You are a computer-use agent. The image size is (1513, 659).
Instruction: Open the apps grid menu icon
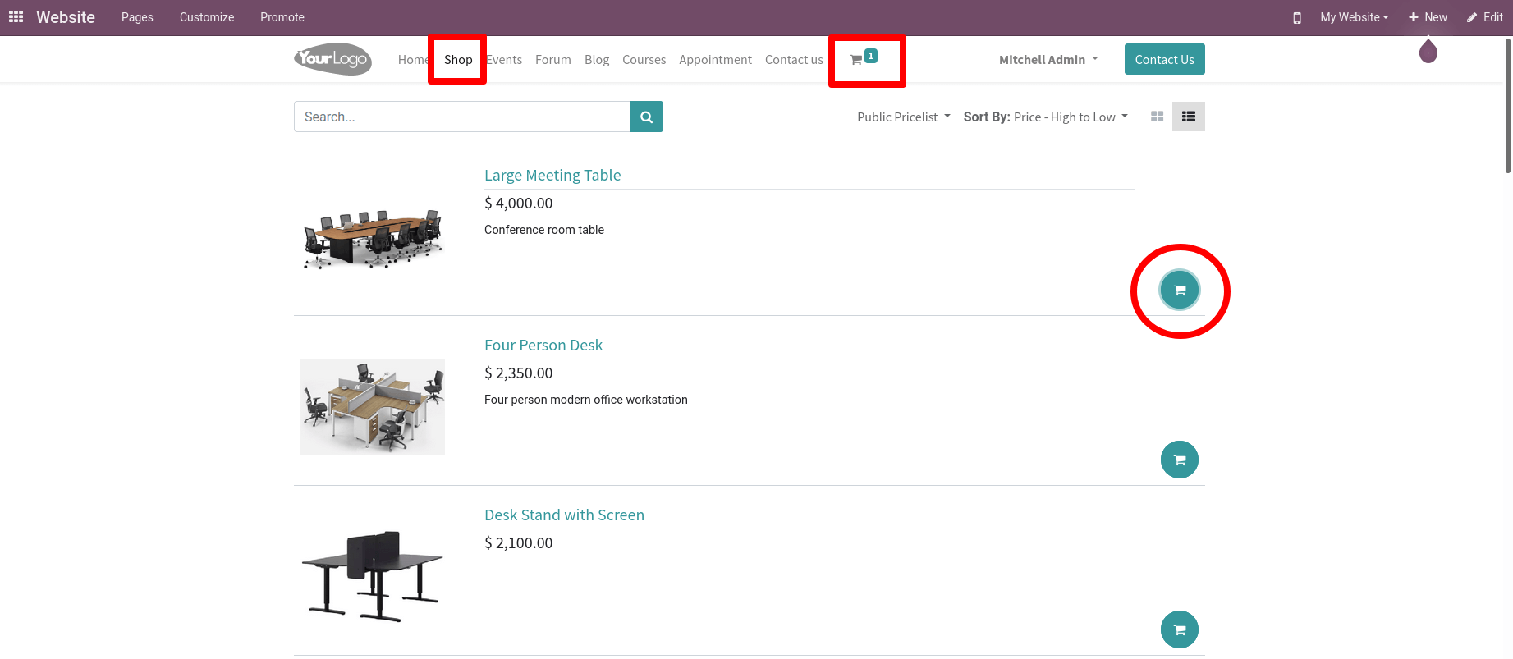click(16, 17)
